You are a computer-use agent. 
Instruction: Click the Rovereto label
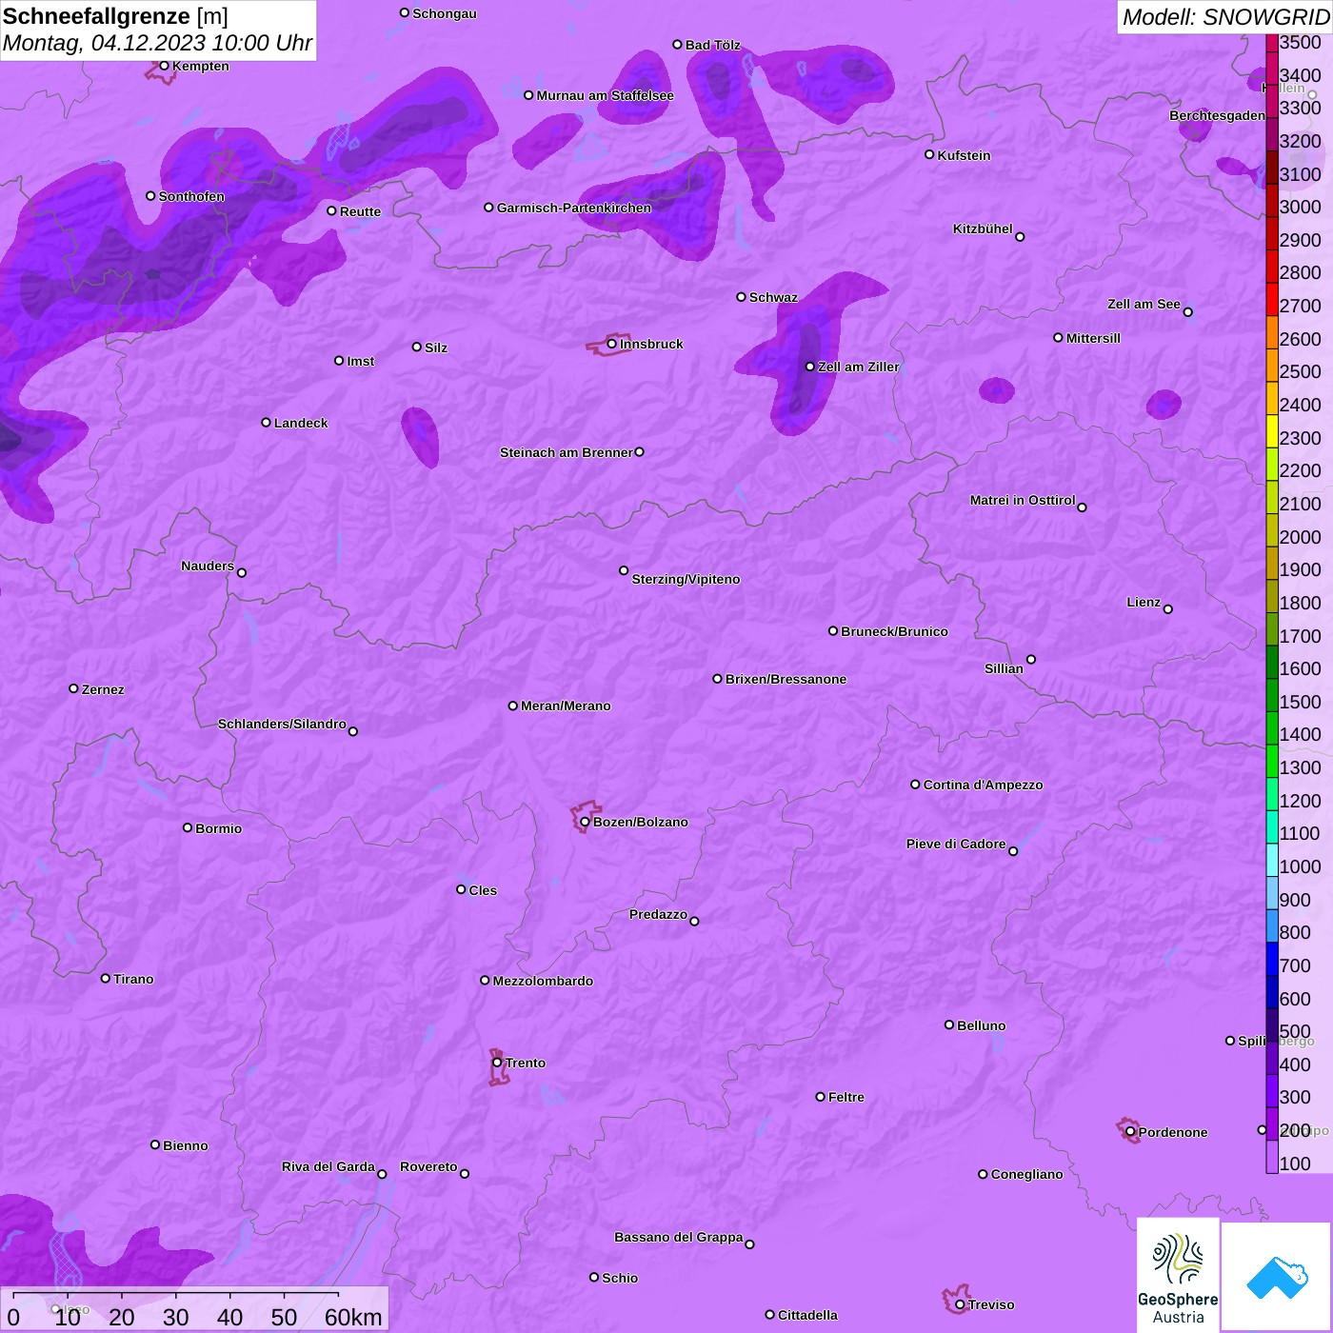click(x=428, y=1166)
